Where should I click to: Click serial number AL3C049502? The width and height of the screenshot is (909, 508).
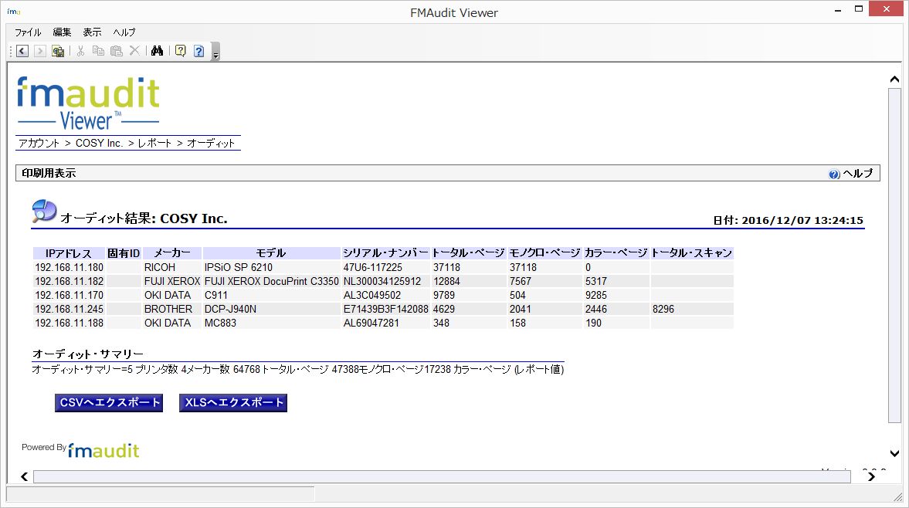point(372,296)
